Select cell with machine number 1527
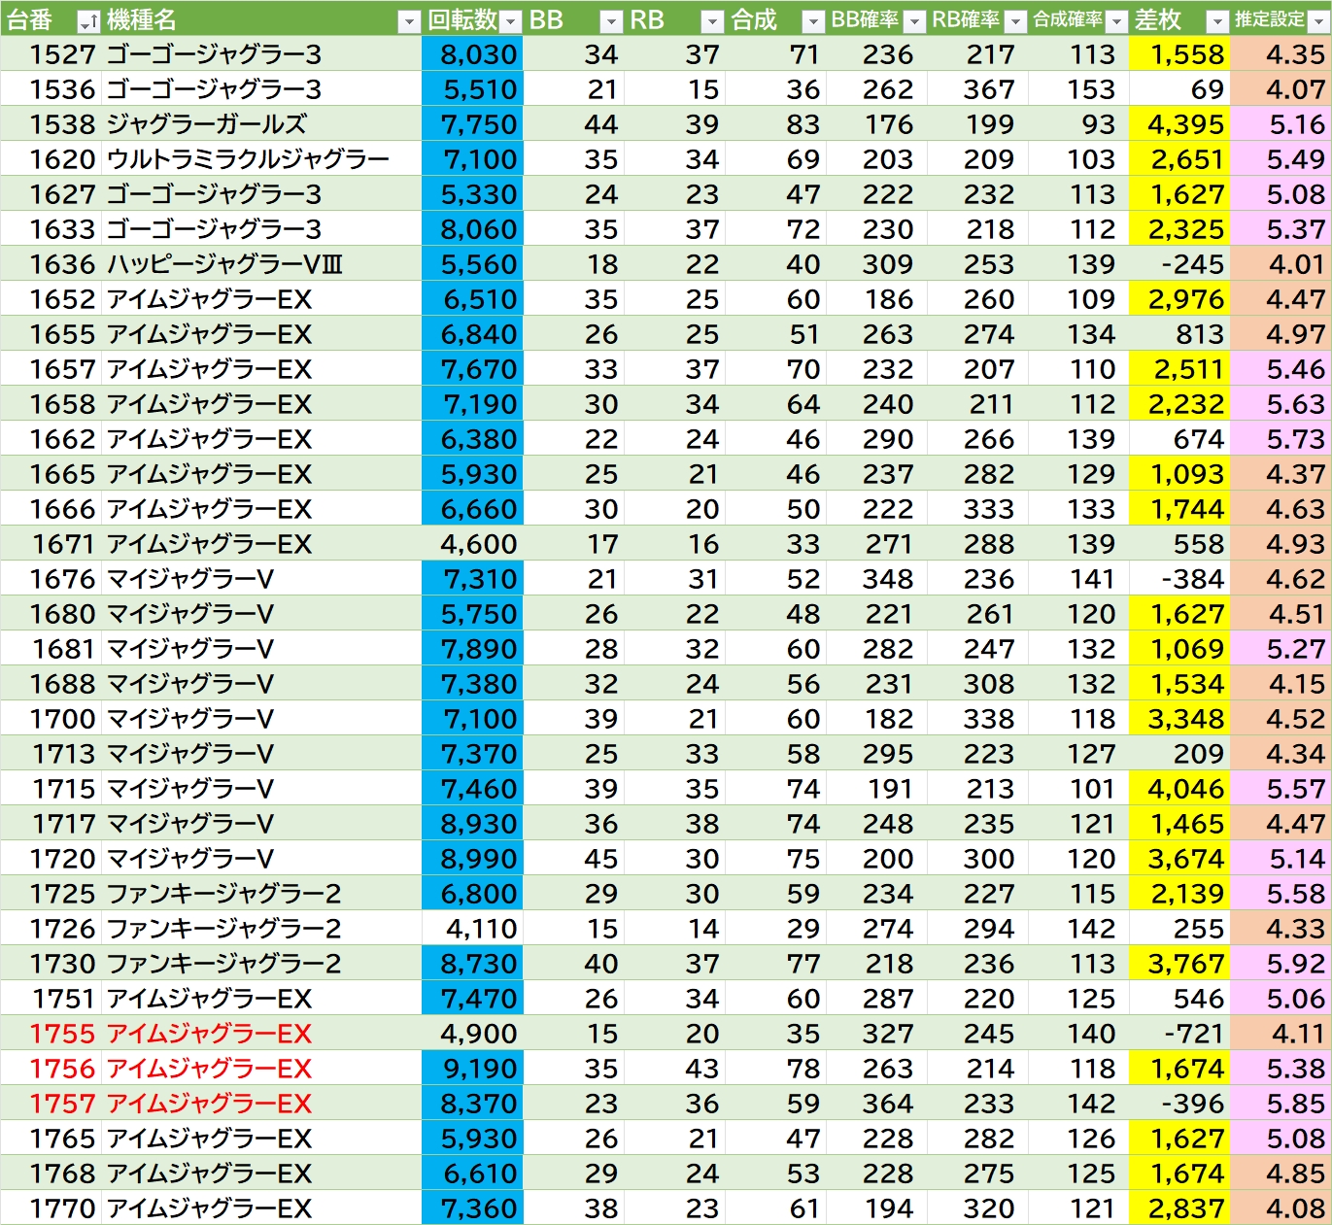This screenshot has height=1225, width=1332. pos(51,54)
